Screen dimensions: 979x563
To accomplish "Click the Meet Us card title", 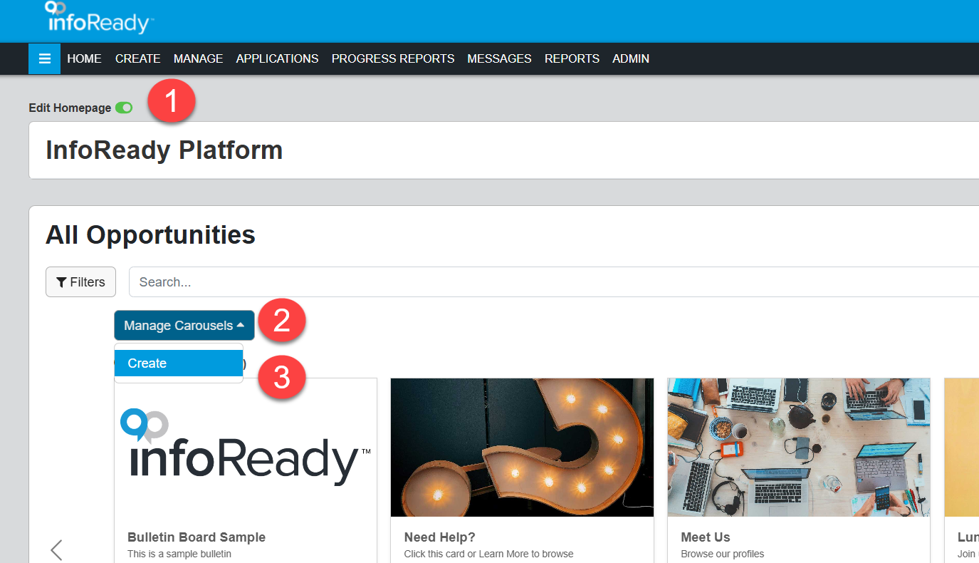I will coord(706,537).
